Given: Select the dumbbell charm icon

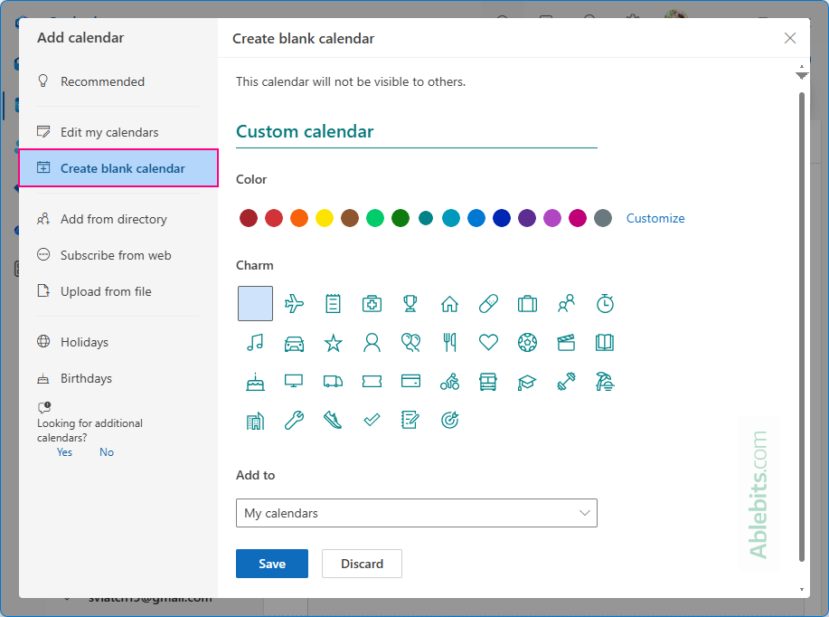Looking at the screenshot, I should (566, 382).
